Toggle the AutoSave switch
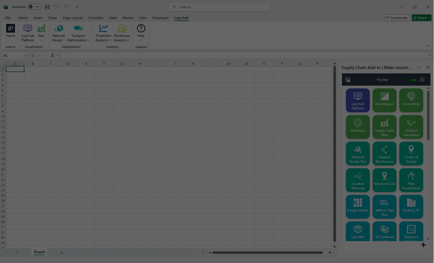This screenshot has height=263, width=434. [34, 7]
